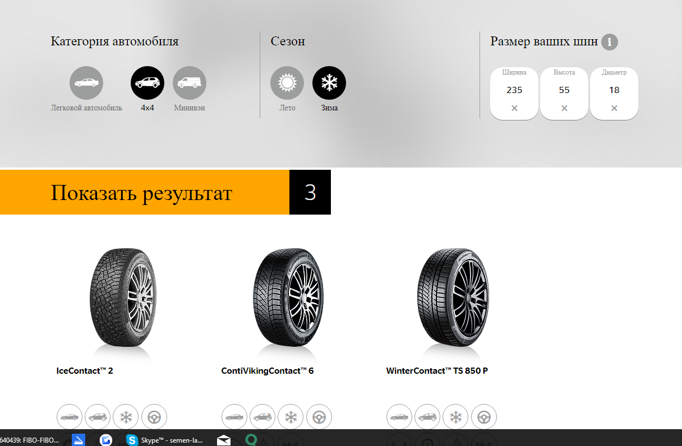Viewport: 682px width, 446px height.
Task: Click the SUV icon under ContiVikingContact 6
Action: pos(262,417)
